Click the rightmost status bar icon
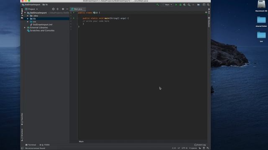The image size is (268, 150). click(208, 148)
